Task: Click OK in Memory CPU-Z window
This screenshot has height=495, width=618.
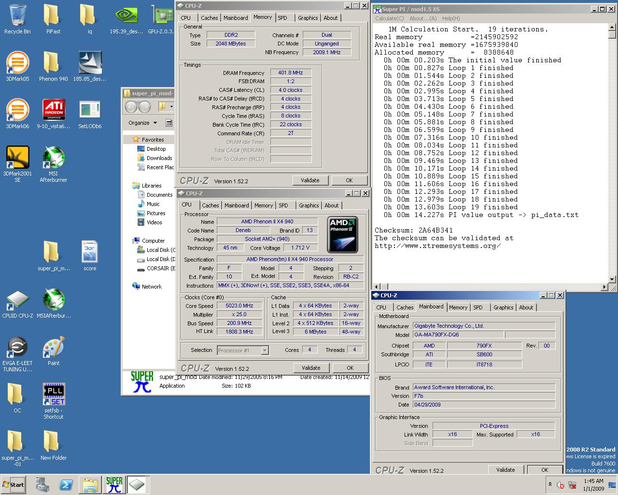Action: (x=349, y=180)
